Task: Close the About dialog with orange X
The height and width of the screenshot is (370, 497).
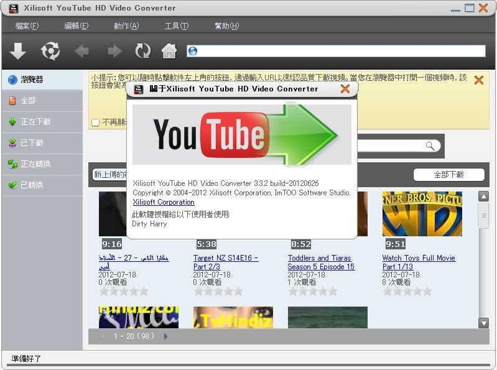Action: tap(345, 89)
